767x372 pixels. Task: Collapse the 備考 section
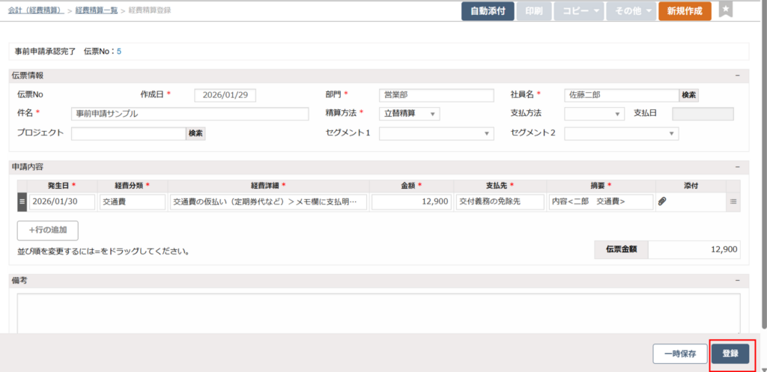coord(737,281)
